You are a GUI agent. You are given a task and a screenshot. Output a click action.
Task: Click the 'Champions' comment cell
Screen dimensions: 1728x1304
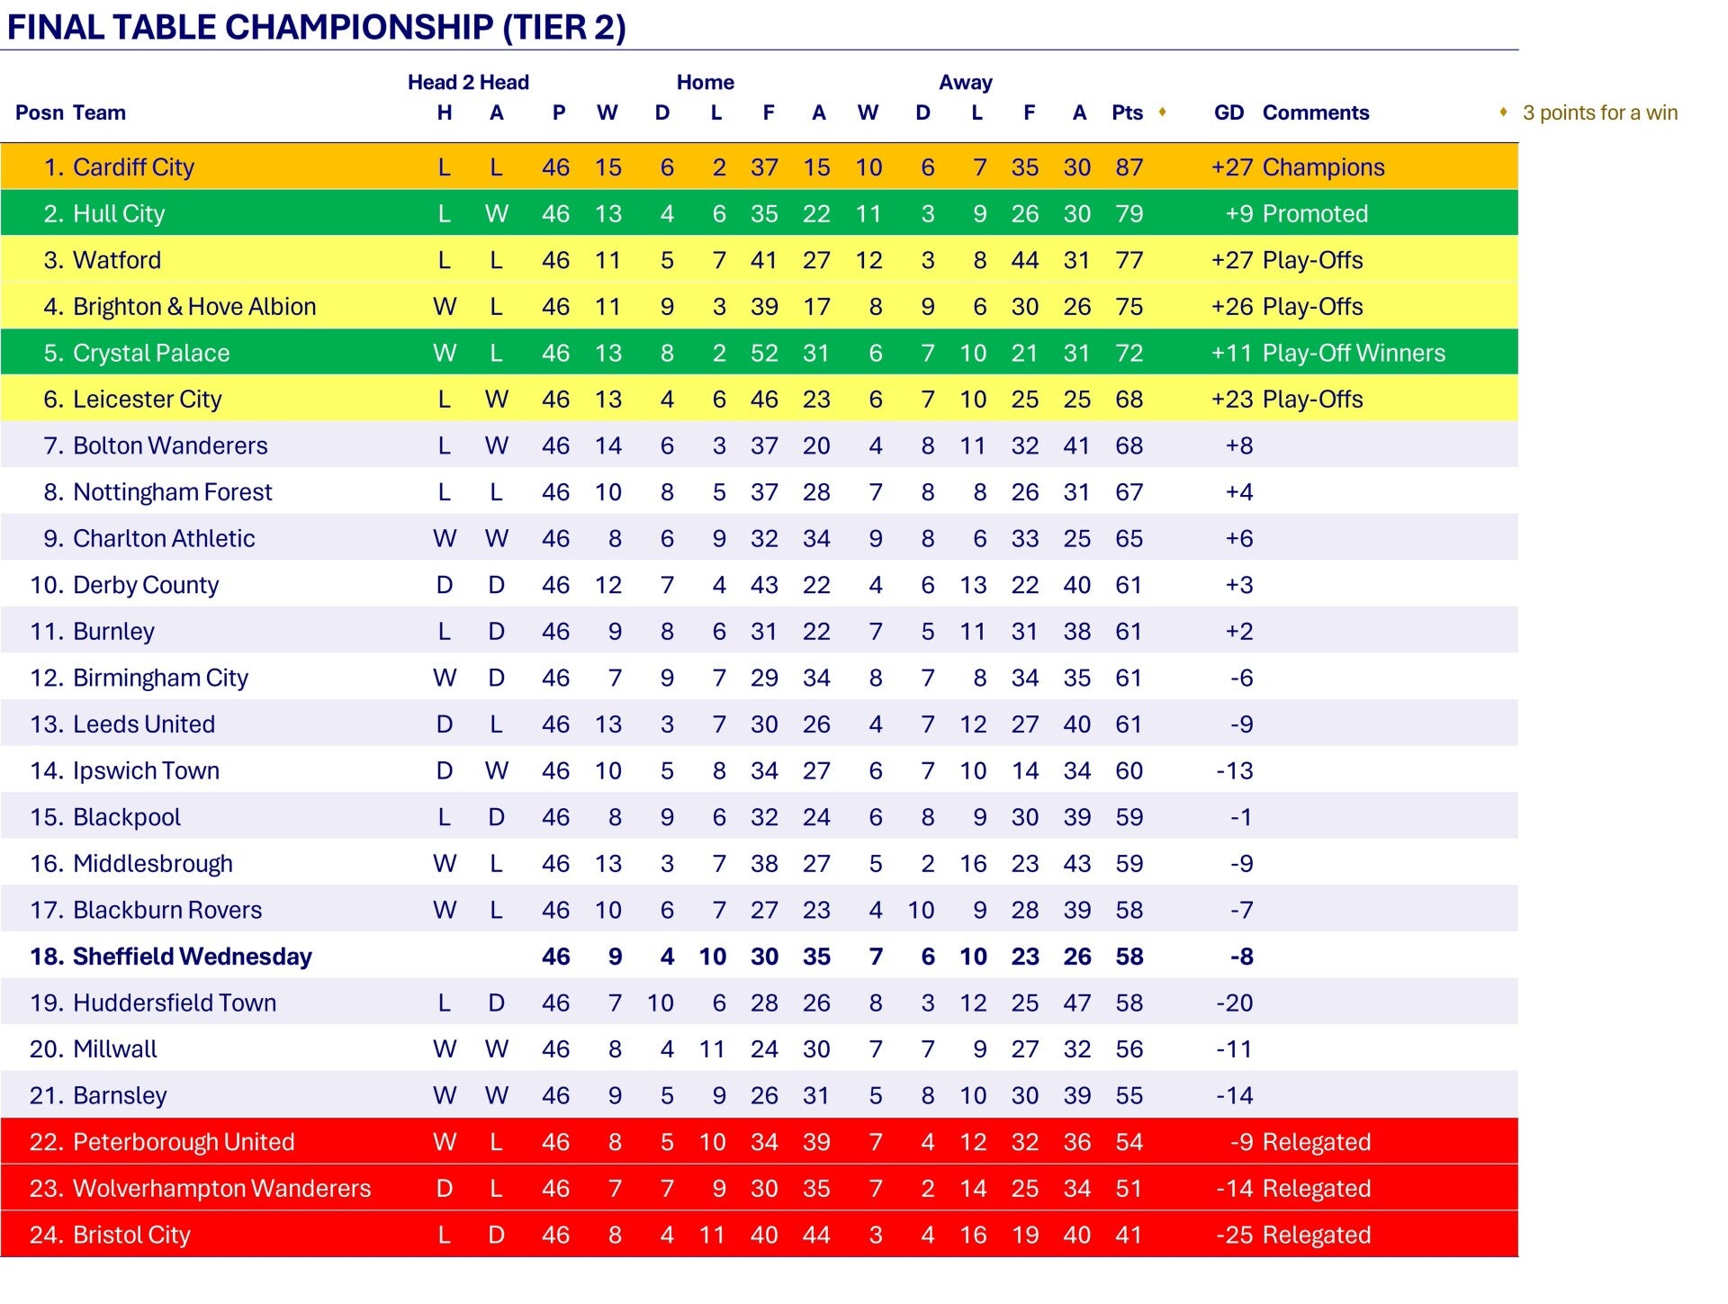(x=1323, y=167)
